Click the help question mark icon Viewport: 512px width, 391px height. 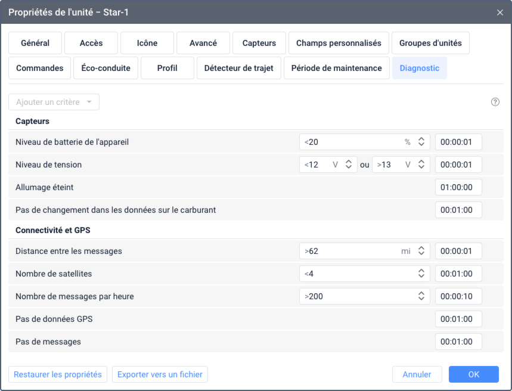click(495, 102)
